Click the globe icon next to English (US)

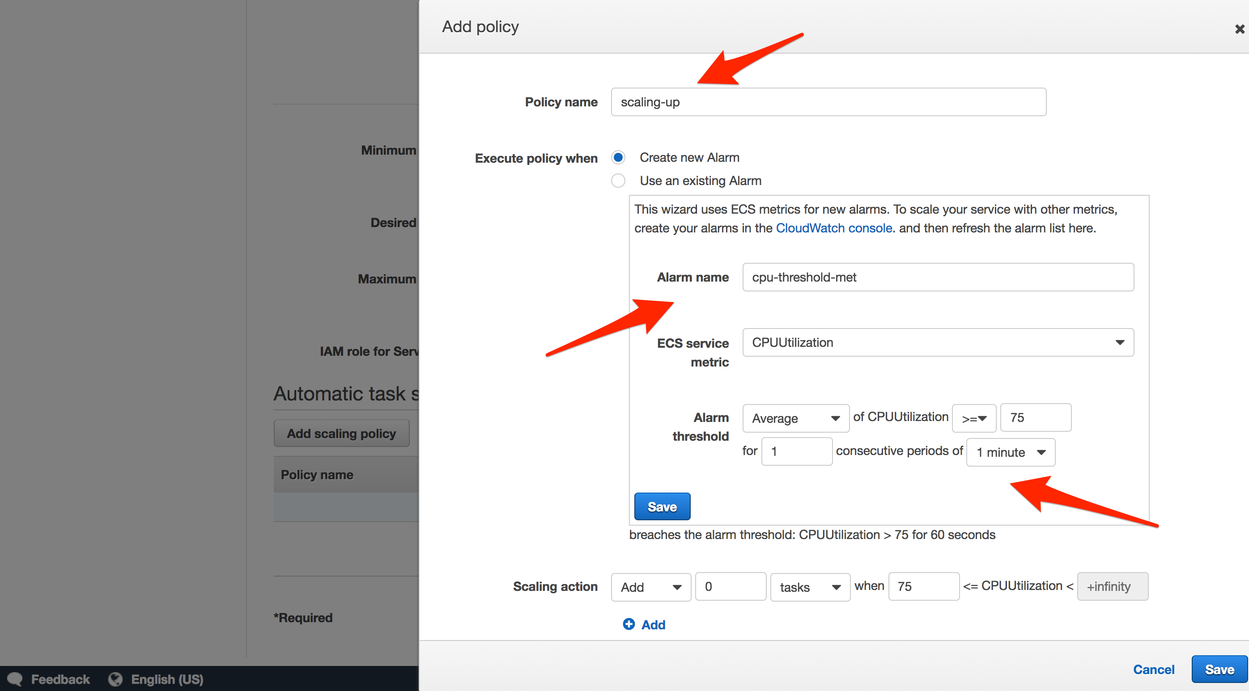[x=115, y=679]
